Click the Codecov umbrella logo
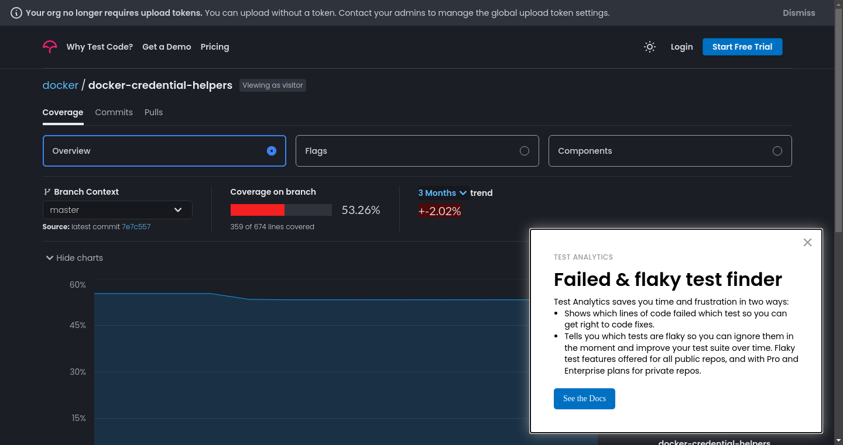The width and height of the screenshot is (843, 445). point(50,47)
